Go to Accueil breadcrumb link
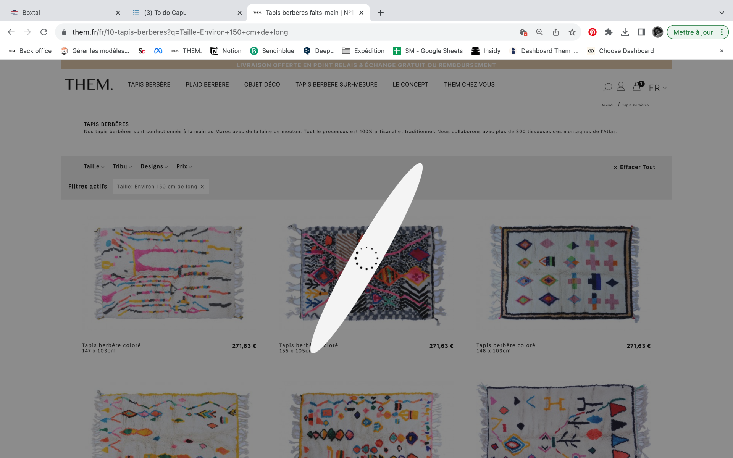733x458 pixels. pyautogui.click(x=608, y=105)
